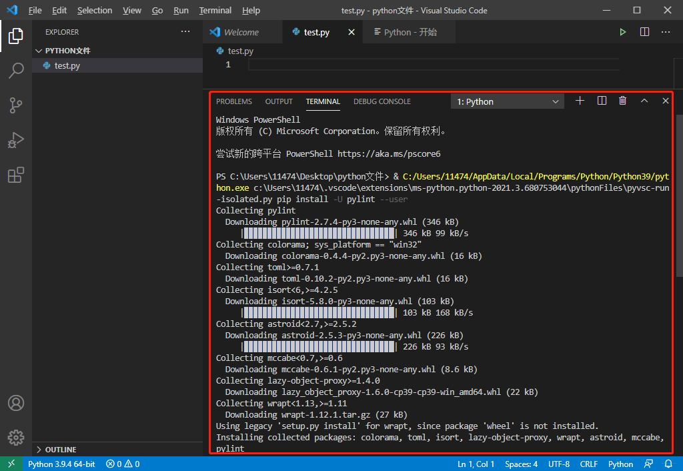Open the Terminal menu
683x471 pixels.
pos(215,10)
